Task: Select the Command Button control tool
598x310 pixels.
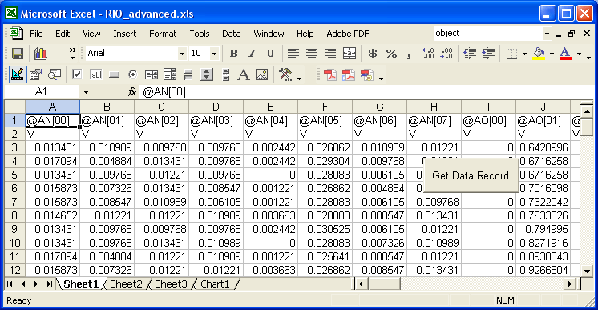Action: pos(114,74)
